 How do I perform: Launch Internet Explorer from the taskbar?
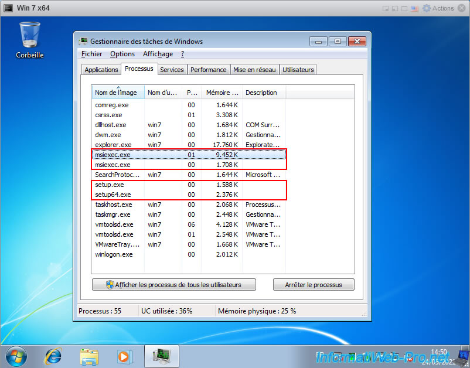(x=53, y=355)
